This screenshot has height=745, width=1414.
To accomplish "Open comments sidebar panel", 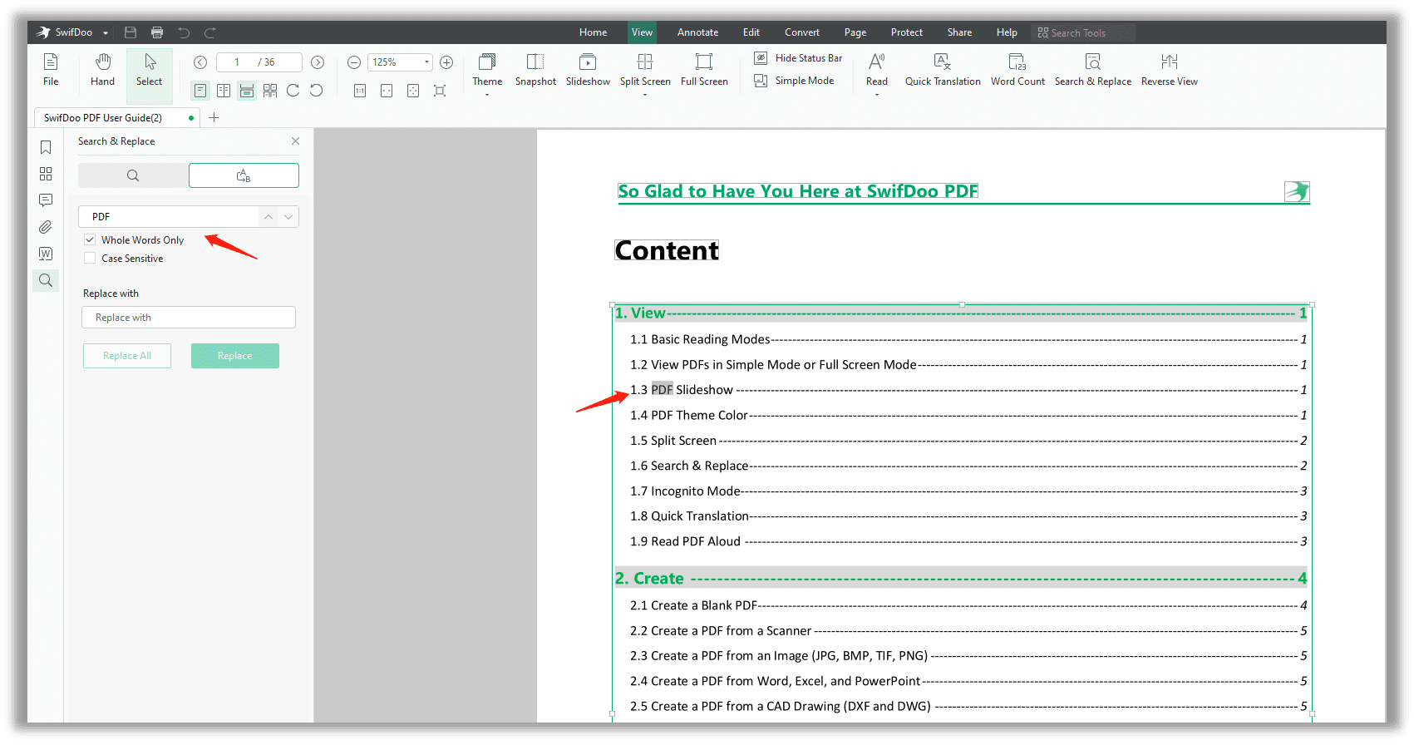I will 46,200.
